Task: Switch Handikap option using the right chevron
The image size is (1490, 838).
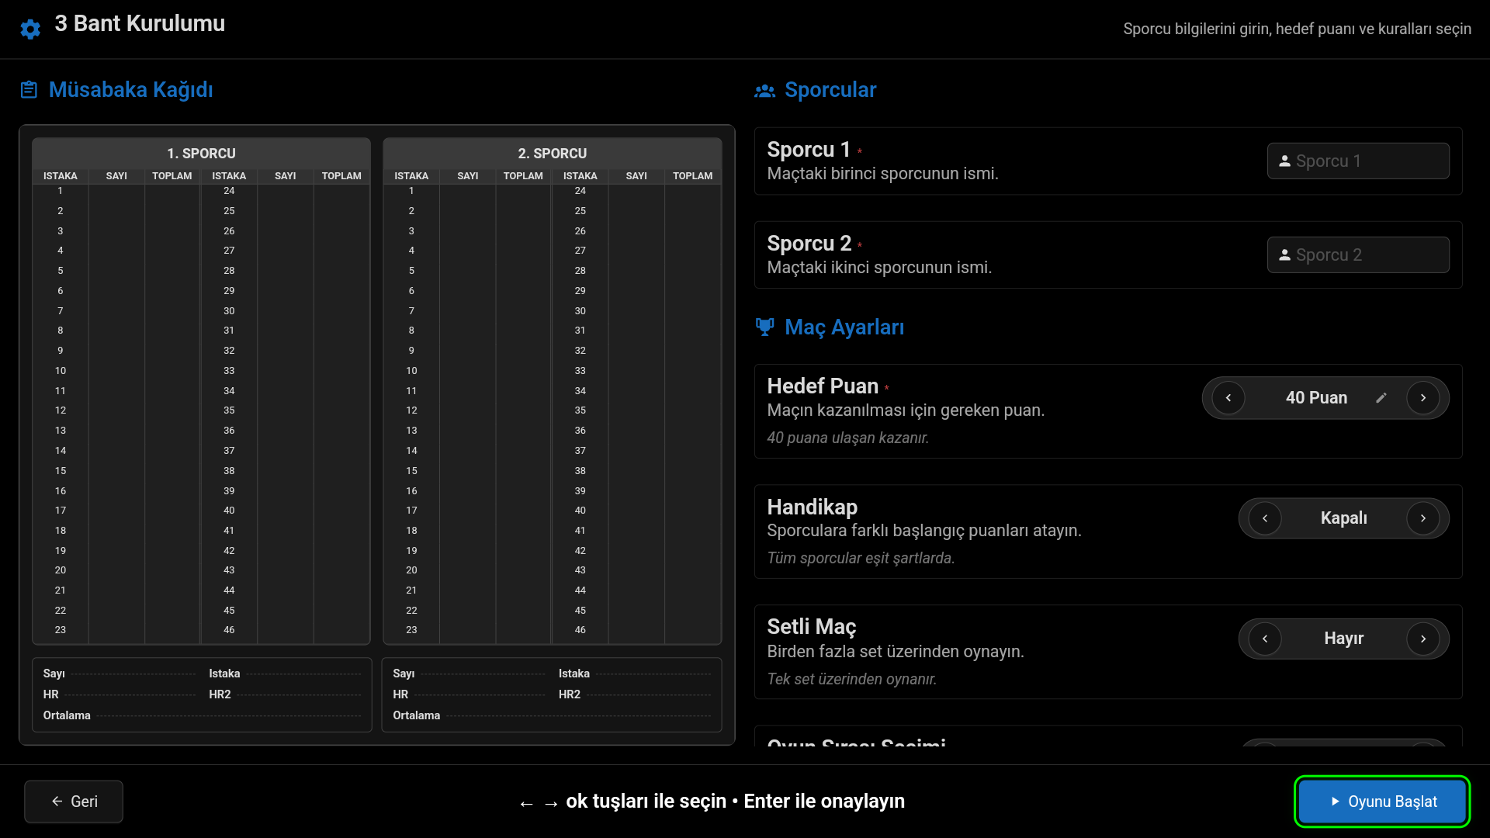Action: tap(1422, 518)
